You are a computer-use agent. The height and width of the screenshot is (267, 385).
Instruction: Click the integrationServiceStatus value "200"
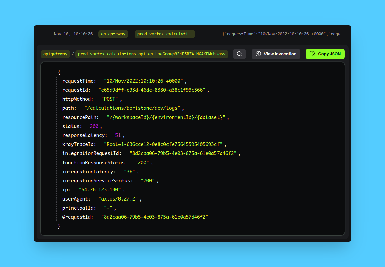(x=148, y=181)
